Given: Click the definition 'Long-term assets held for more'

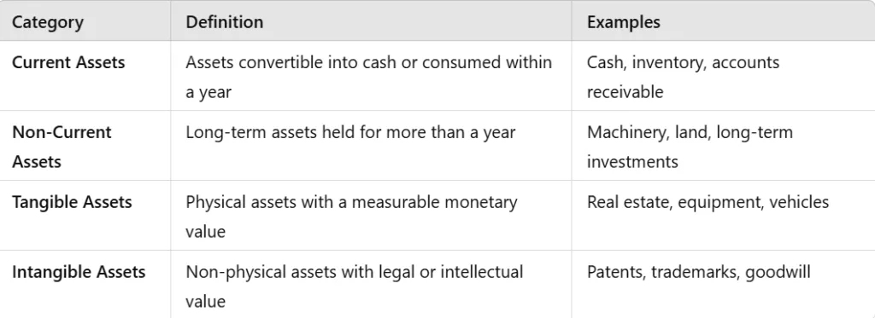Looking at the screenshot, I should click(x=350, y=132).
